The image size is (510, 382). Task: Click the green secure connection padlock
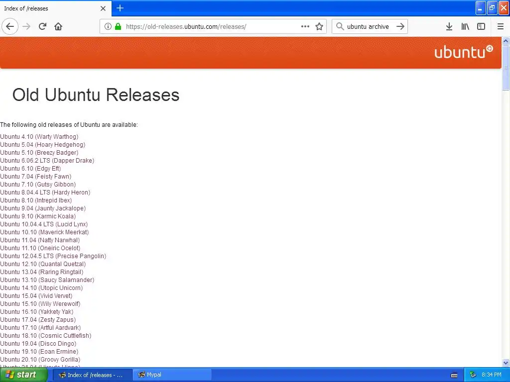[x=118, y=26]
